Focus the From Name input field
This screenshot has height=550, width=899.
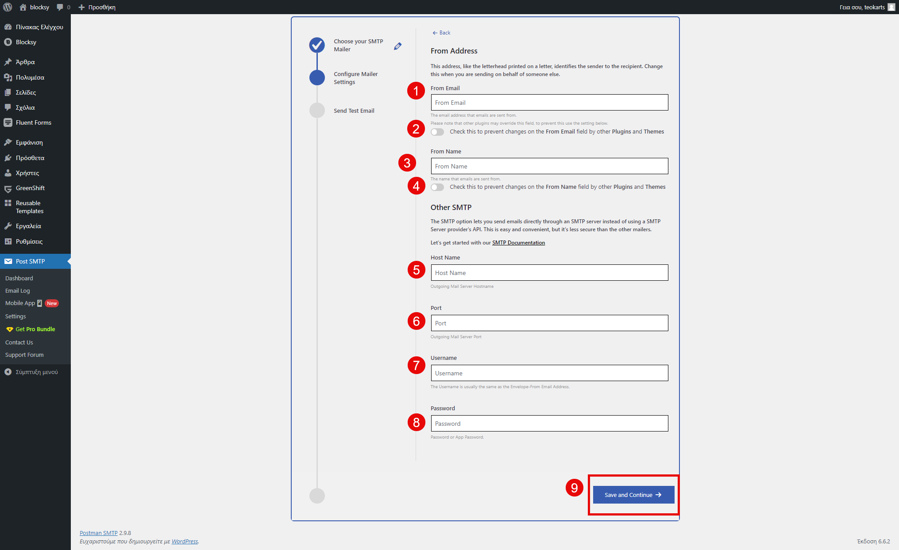(x=549, y=166)
